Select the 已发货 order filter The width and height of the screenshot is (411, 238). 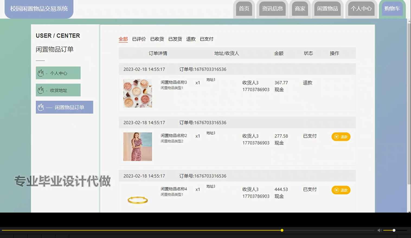tap(175, 39)
